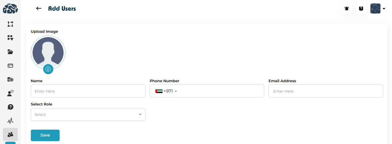Screen dimensions: 392x144
Task: Click the brain logo at top left
Action: pos(10,9)
